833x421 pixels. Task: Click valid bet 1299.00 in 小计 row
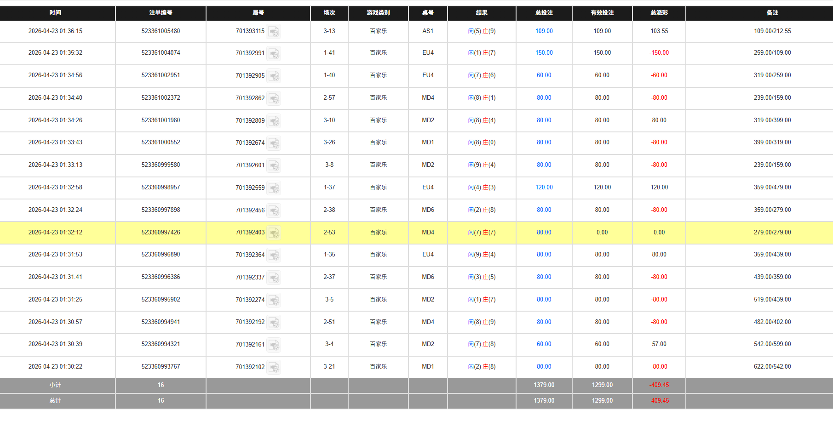click(x=602, y=385)
